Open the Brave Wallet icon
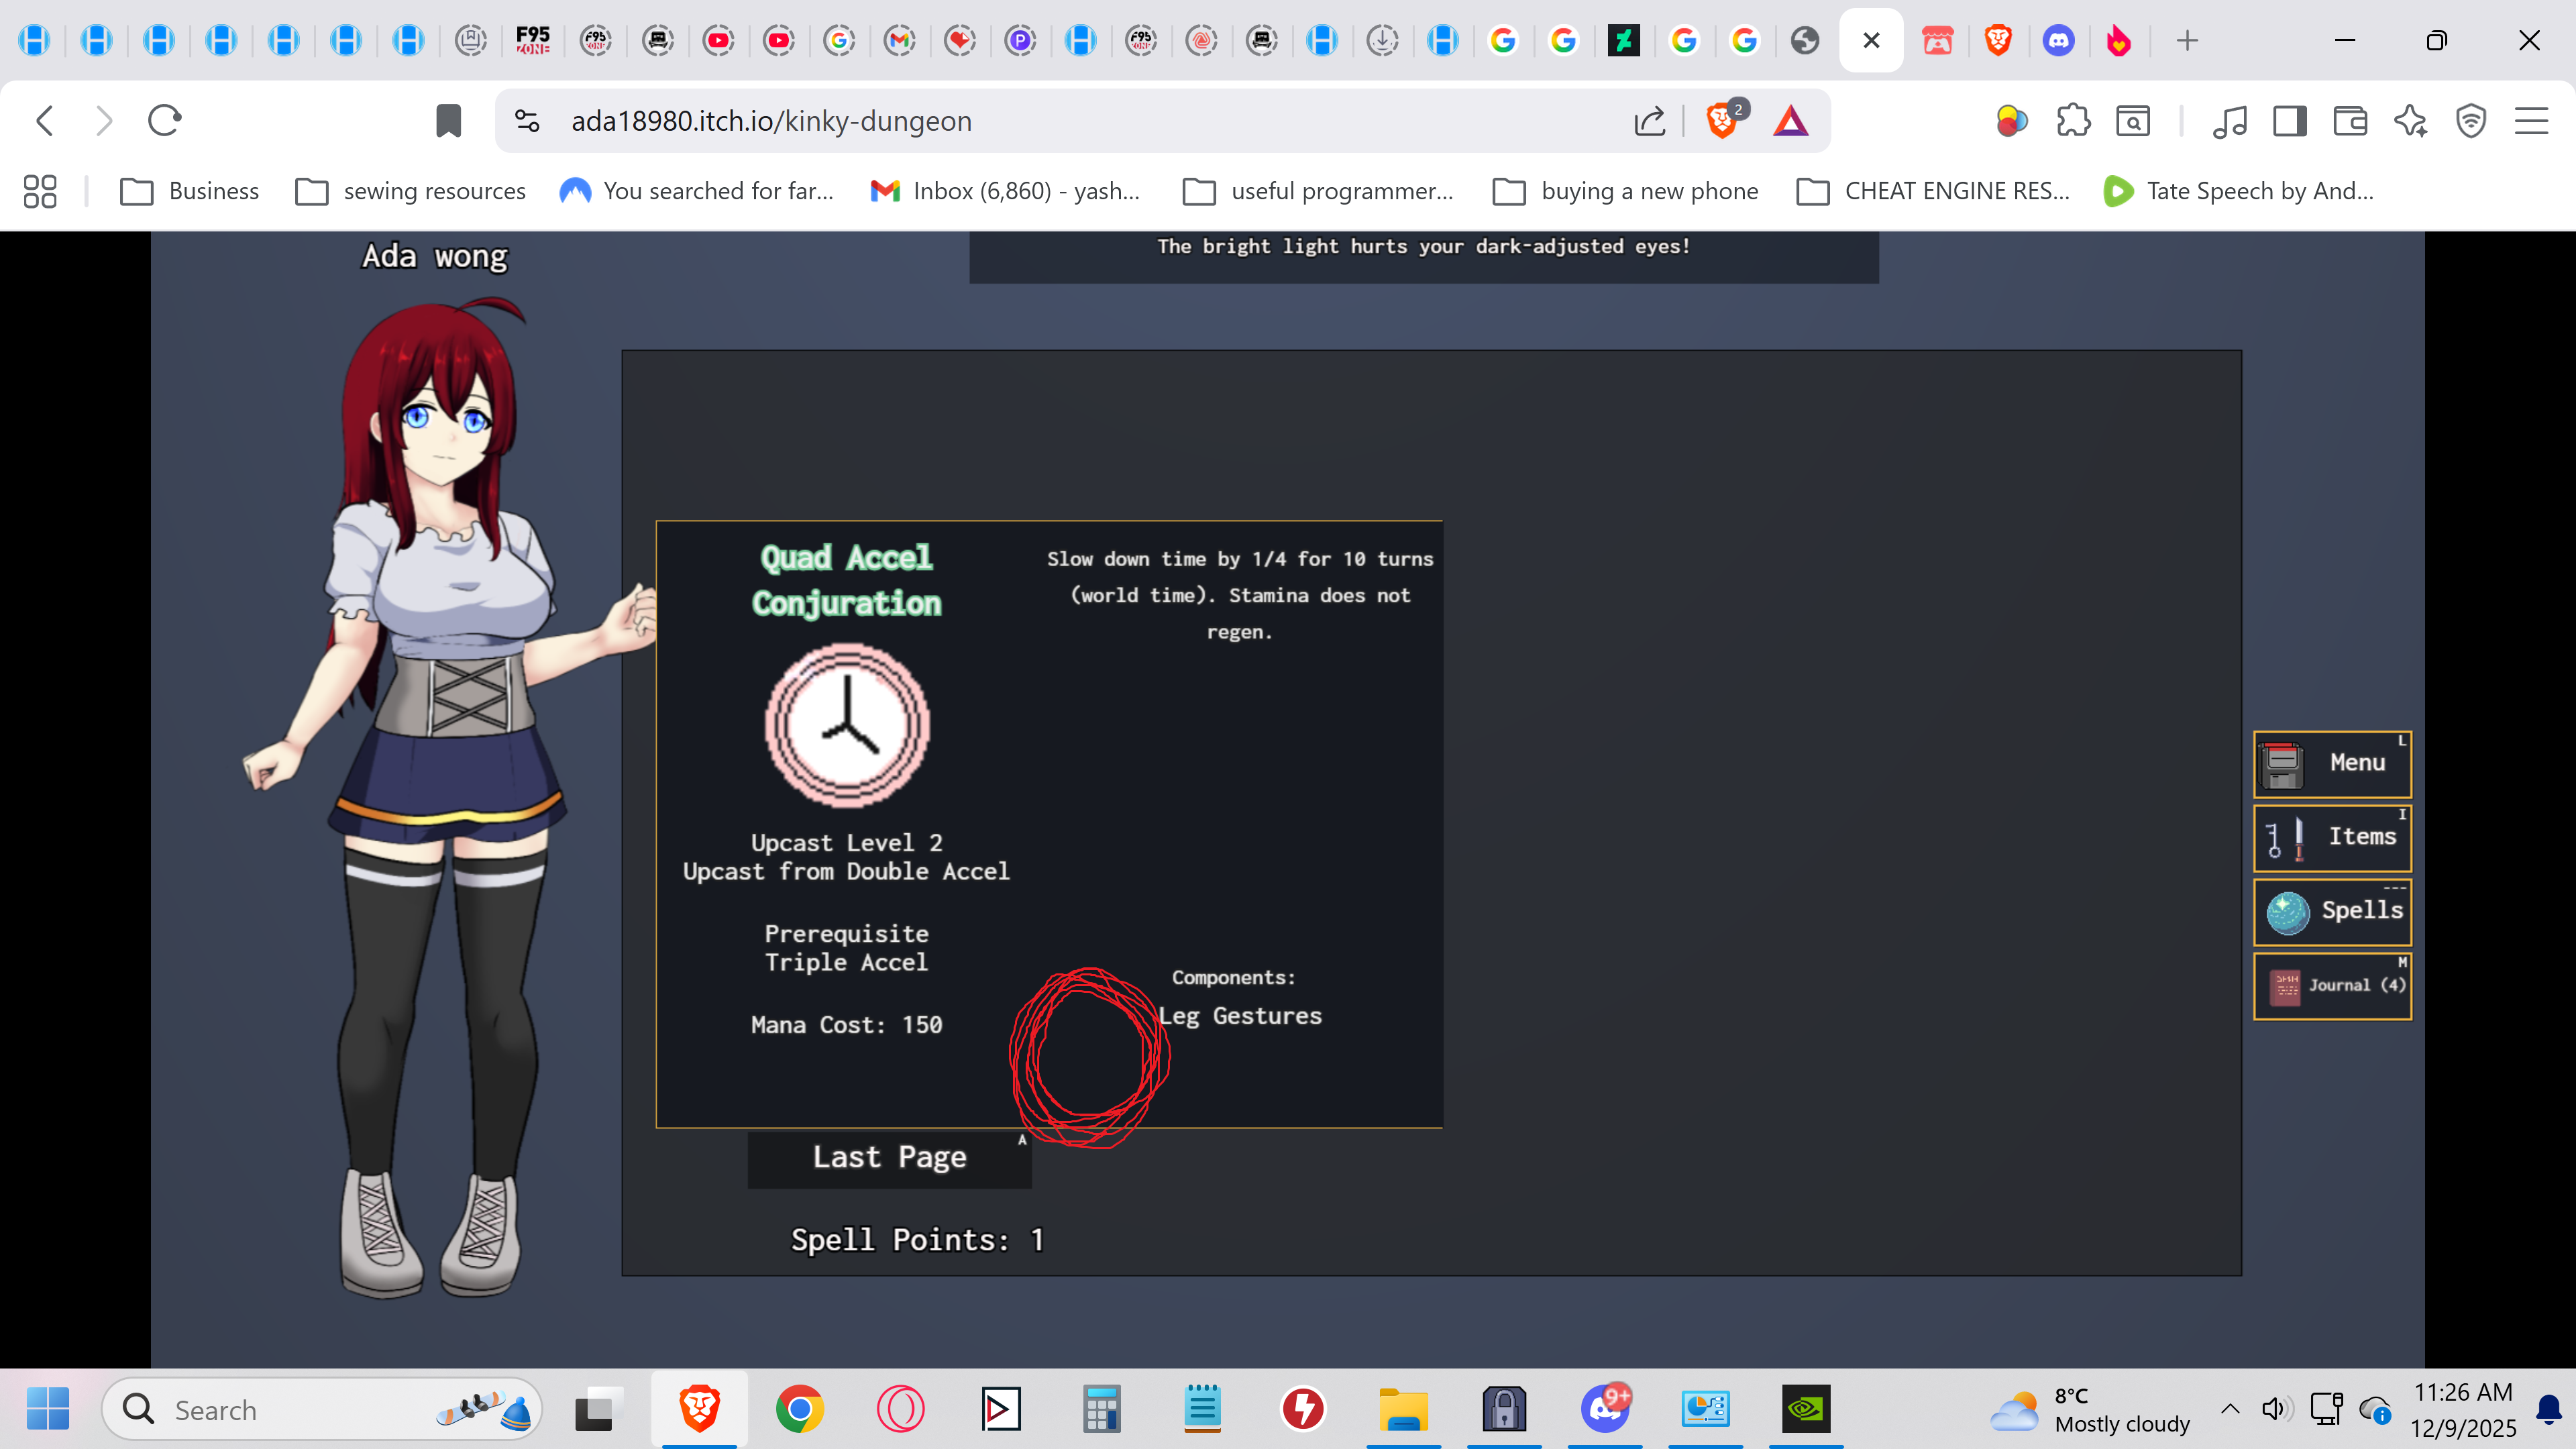2576x1449 pixels. coord(2349,121)
